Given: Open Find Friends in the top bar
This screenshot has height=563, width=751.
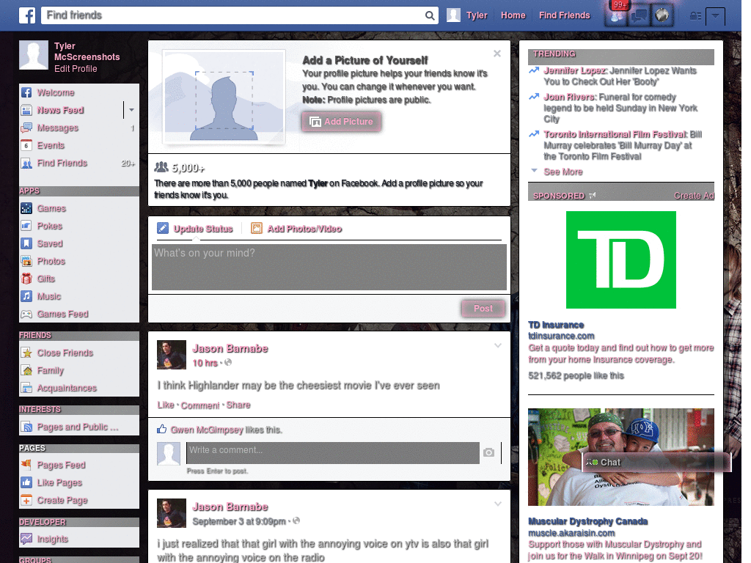Looking at the screenshot, I should [564, 15].
